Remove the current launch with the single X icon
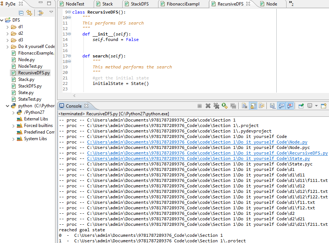Image resolution: width=329 pixels, height=243 pixels. [x=208, y=106]
